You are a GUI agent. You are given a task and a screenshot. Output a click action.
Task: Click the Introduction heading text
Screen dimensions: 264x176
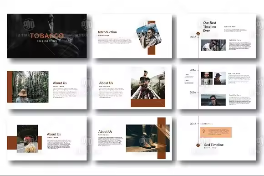tap(107, 32)
